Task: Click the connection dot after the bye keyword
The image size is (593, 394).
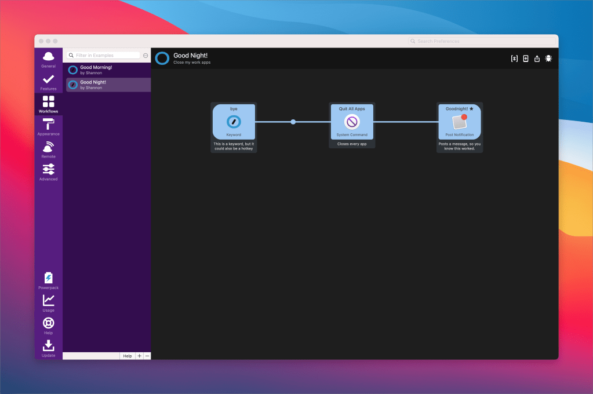Action: 293,122
